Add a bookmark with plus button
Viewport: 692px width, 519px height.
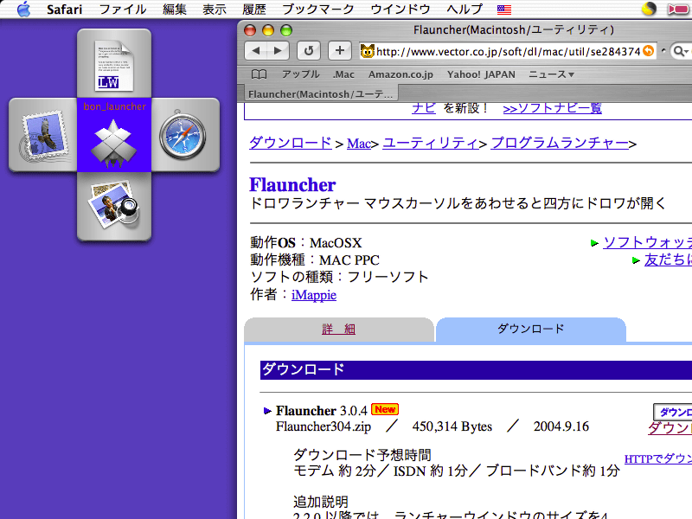coord(339,51)
